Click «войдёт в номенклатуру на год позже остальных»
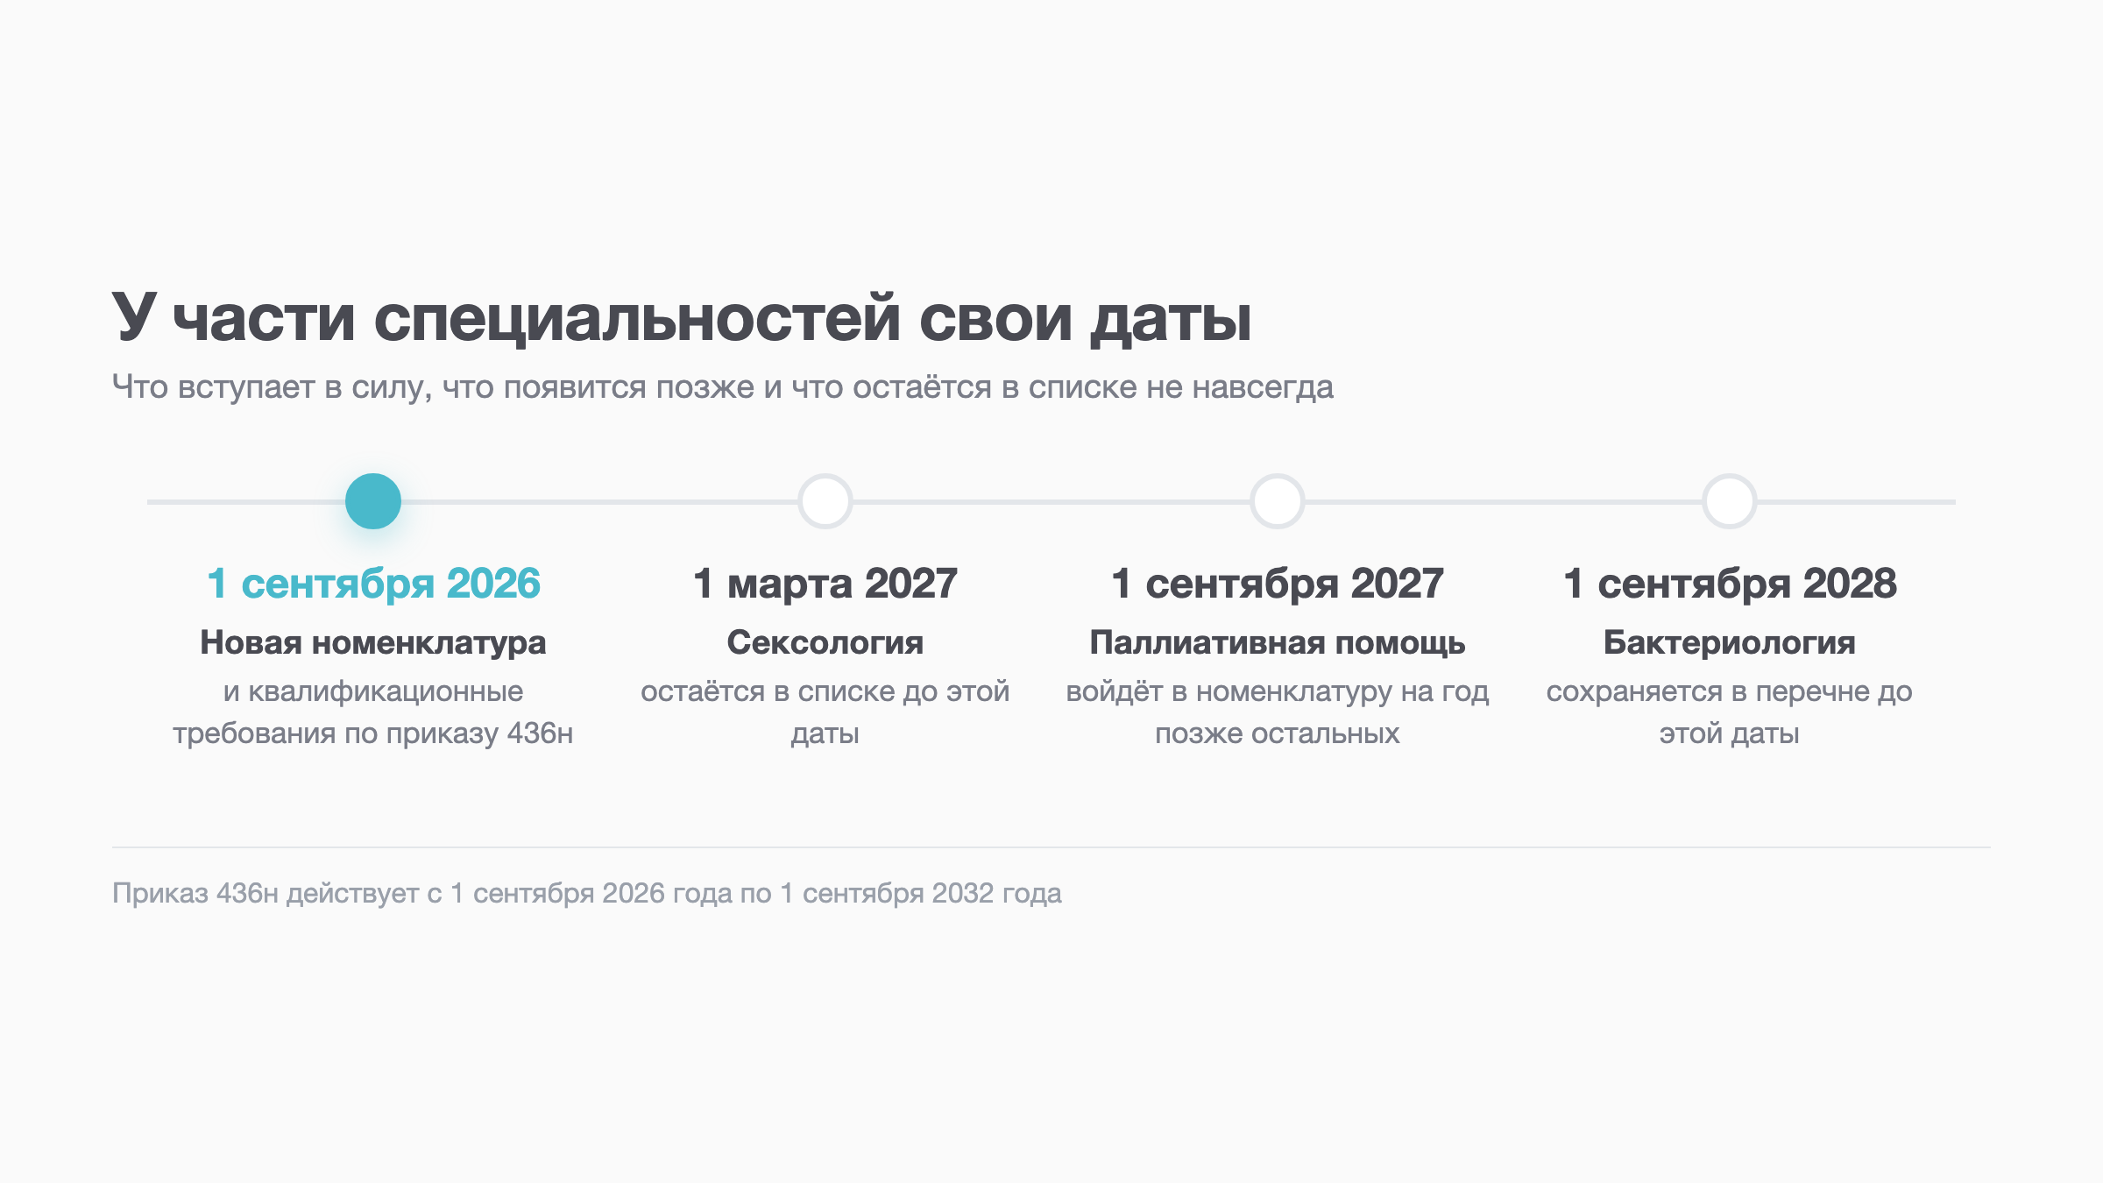The height and width of the screenshot is (1183, 2103). (1278, 712)
